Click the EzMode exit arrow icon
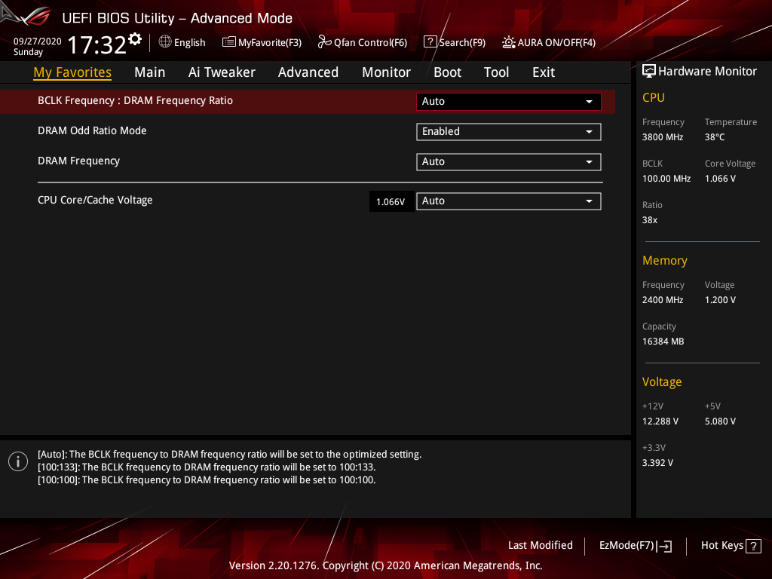Screen dimensions: 772x579 664,546
